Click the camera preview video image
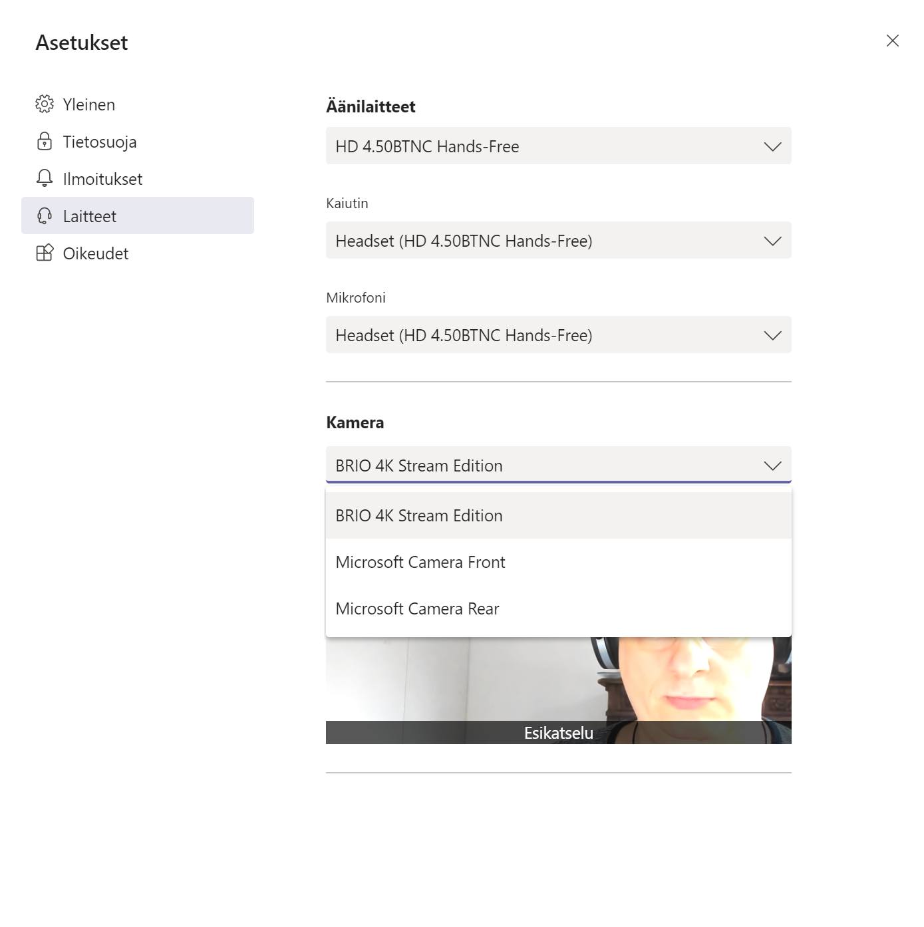The width and height of the screenshot is (924, 927). [x=557, y=678]
